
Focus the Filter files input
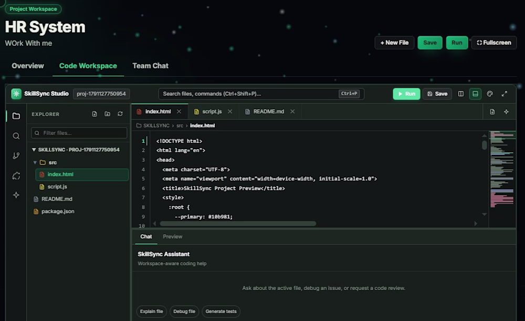(x=79, y=133)
